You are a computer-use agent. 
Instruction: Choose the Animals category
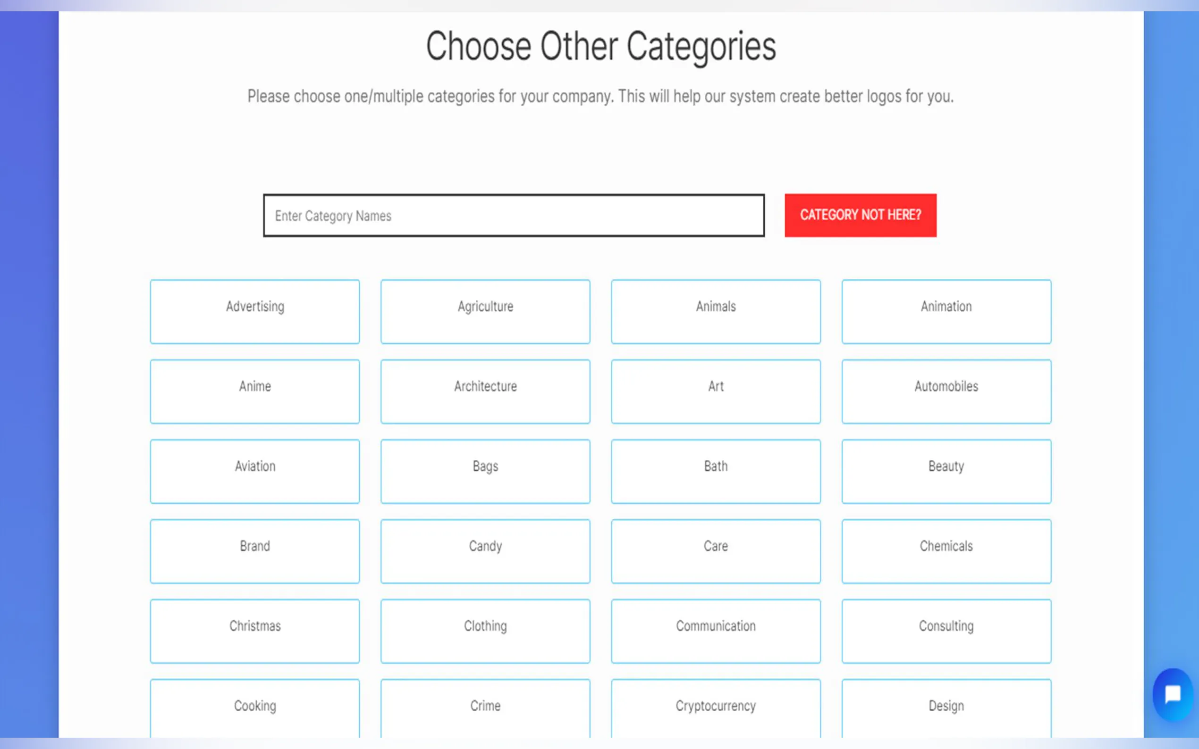coord(716,312)
